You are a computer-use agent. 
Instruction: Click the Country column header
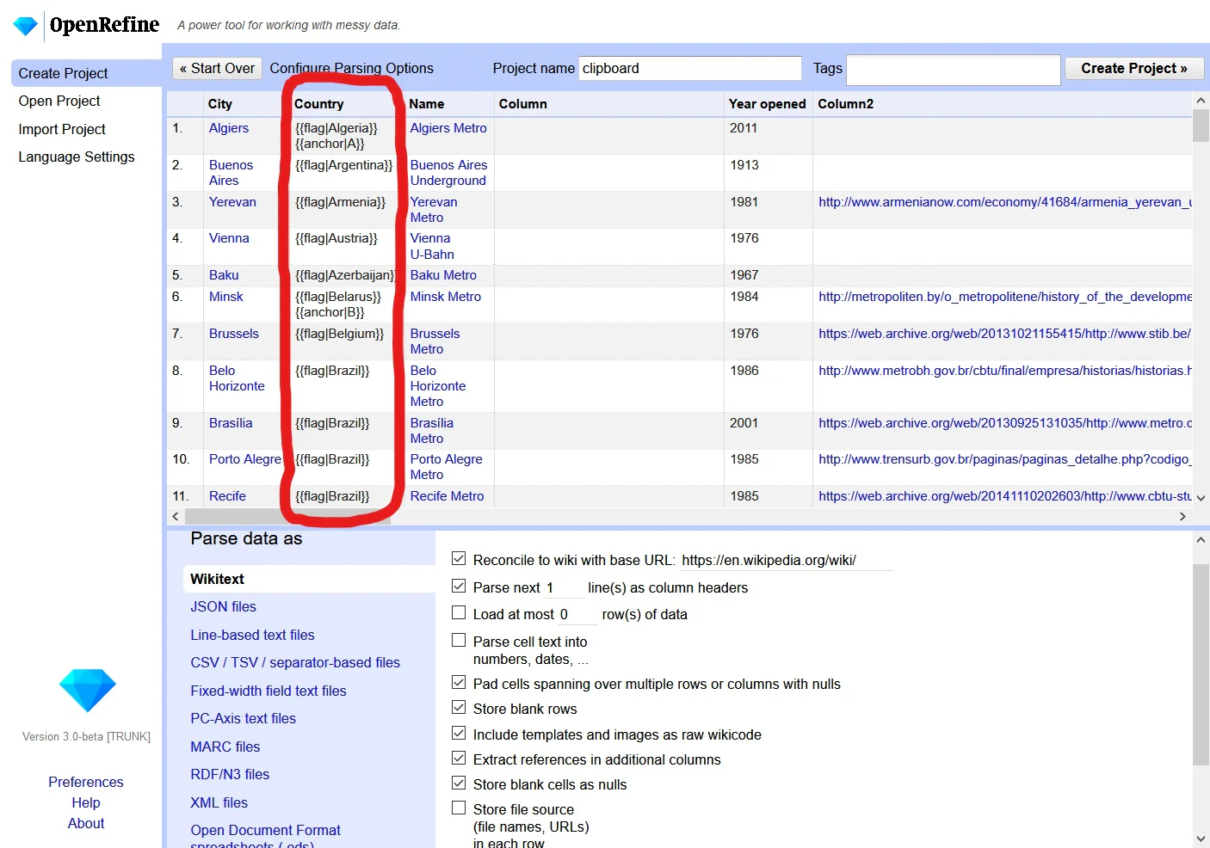click(x=319, y=104)
